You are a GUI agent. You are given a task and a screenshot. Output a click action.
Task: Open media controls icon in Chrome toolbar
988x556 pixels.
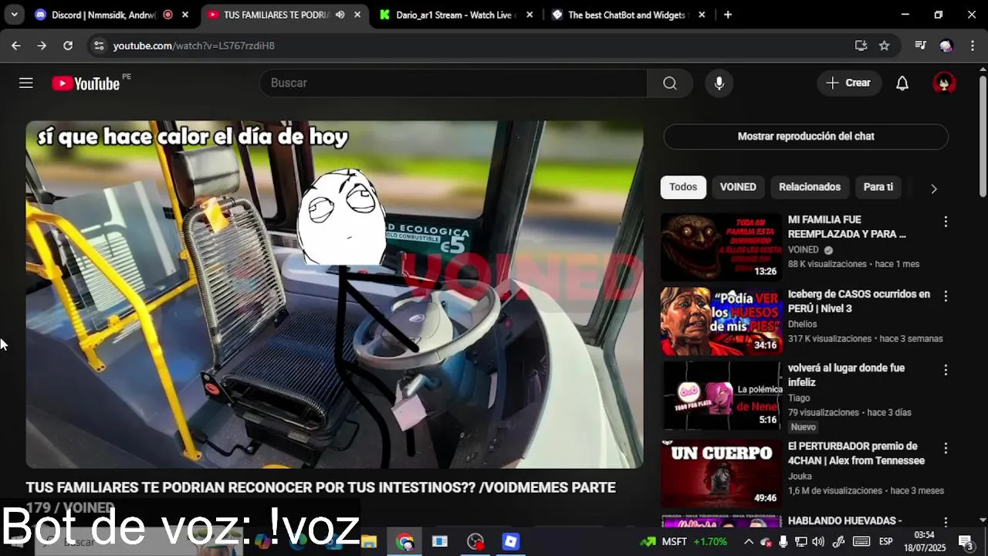click(x=920, y=46)
